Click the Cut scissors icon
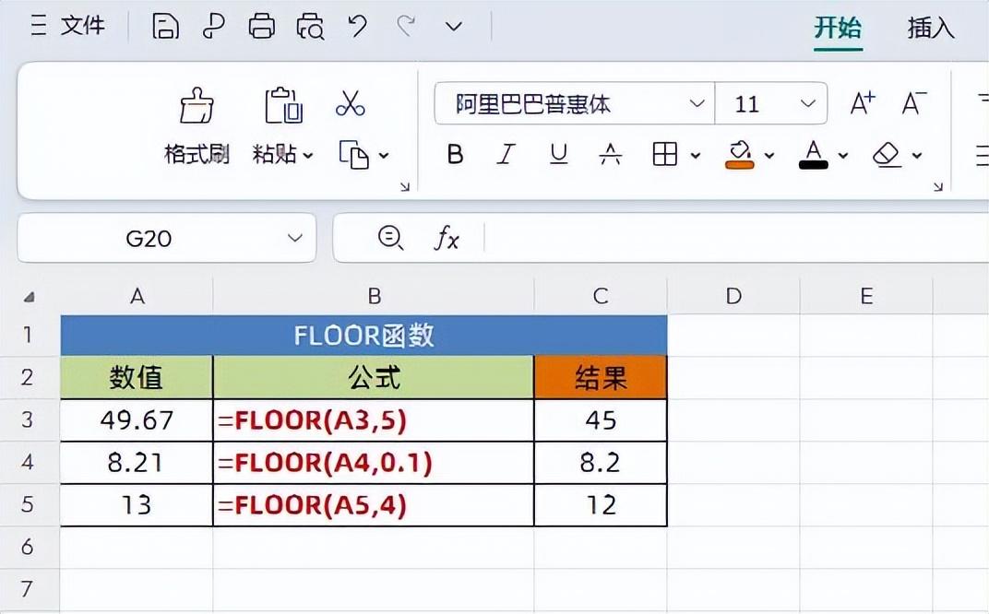Viewport: 989px width, 614px height. click(x=351, y=103)
